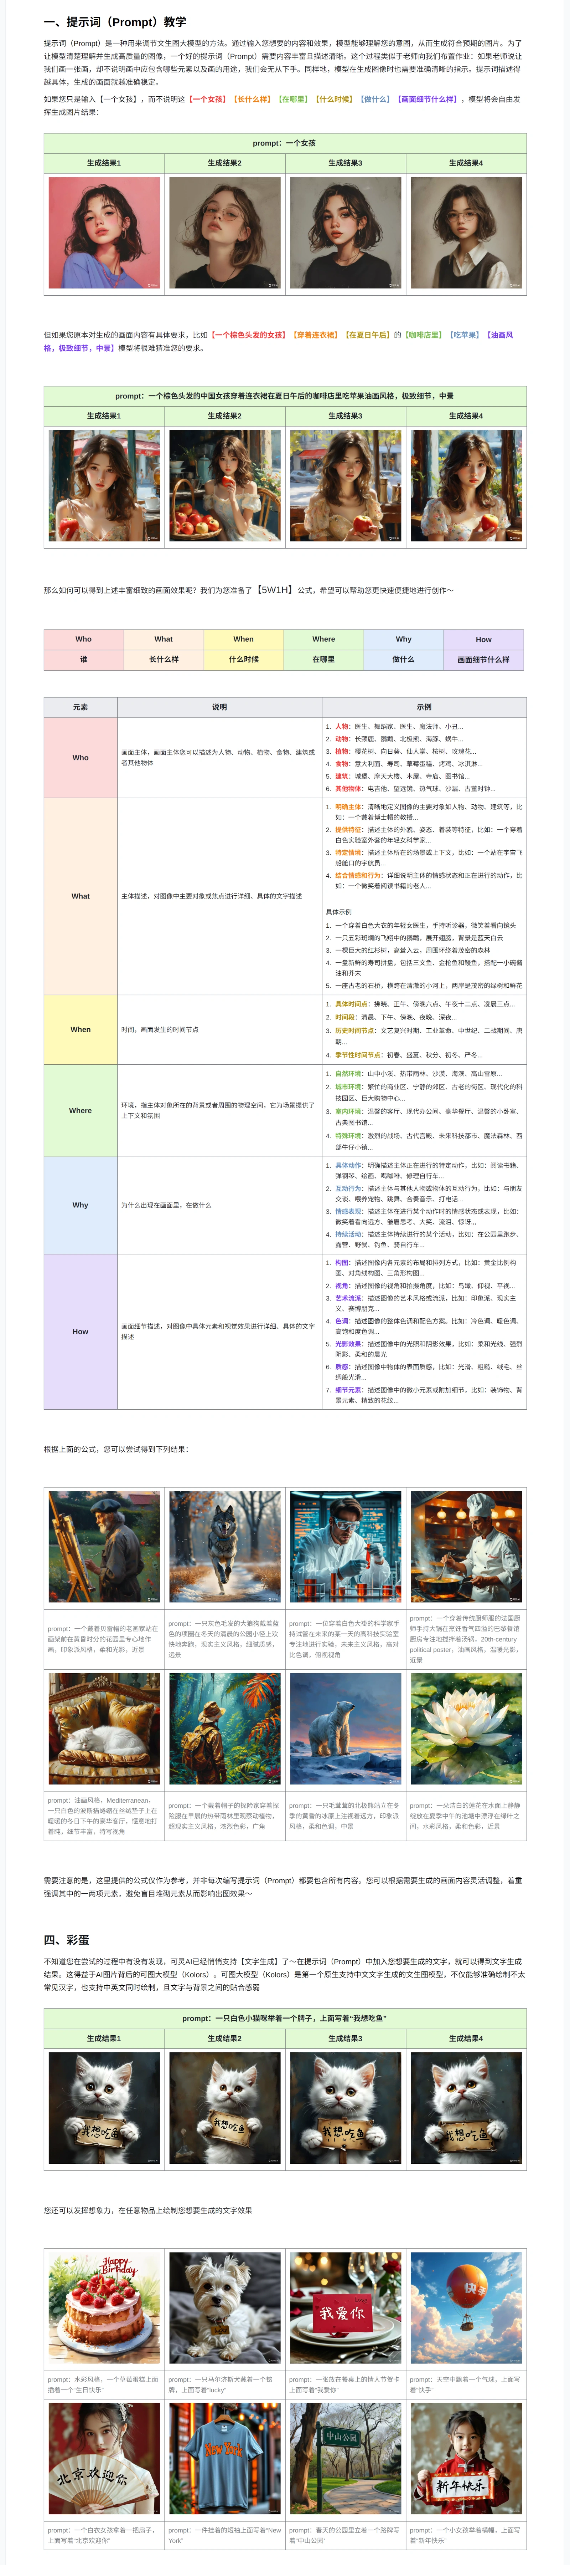Viewport: 570px width, 2576px height.
Task: Open running gray wolf image
Action: (x=224, y=1547)
